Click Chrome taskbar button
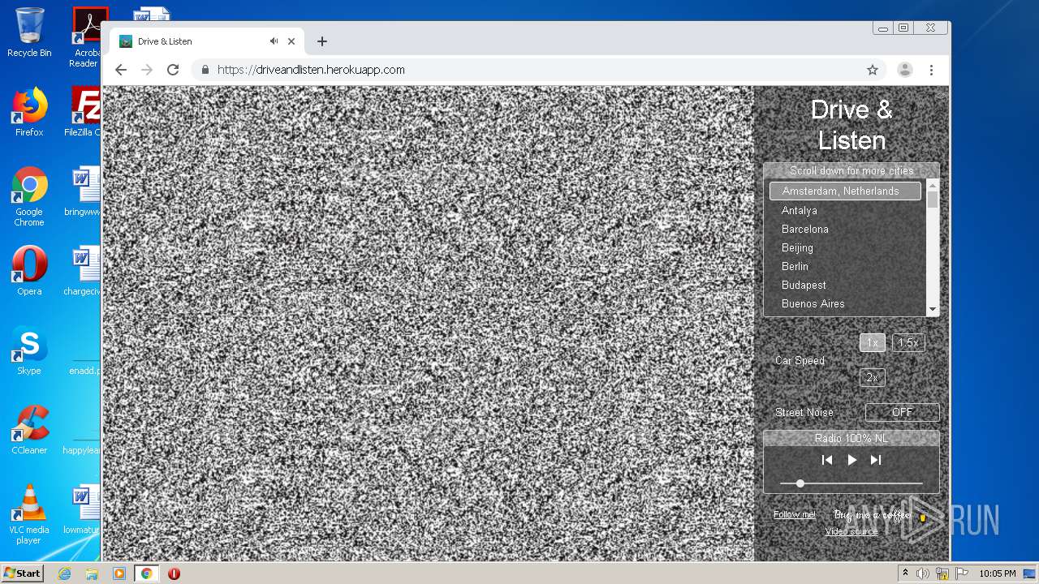Viewport: 1039px width, 584px height. (147, 573)
